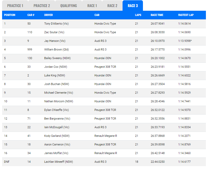Select driver James Moffat (Vic)
The image size is (208, 169).
pyautogui.click(x=56, y=153)
